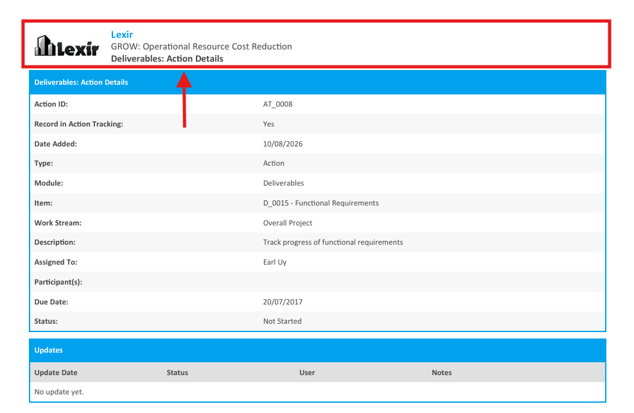
Task: Click the 'Notes' column header
Action: coord(441,373)
